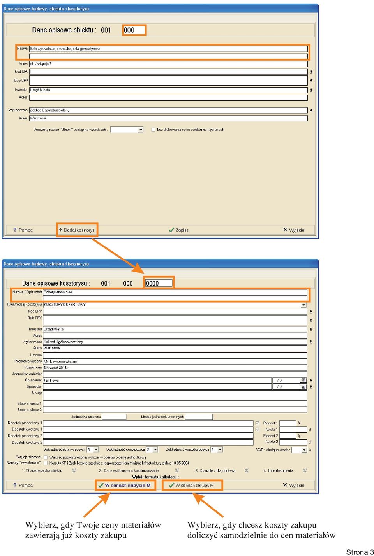Click the icon next to 3. Klauzule / Uzgodnienia
This screenshot has height=556, width=374.
point(247,470)
